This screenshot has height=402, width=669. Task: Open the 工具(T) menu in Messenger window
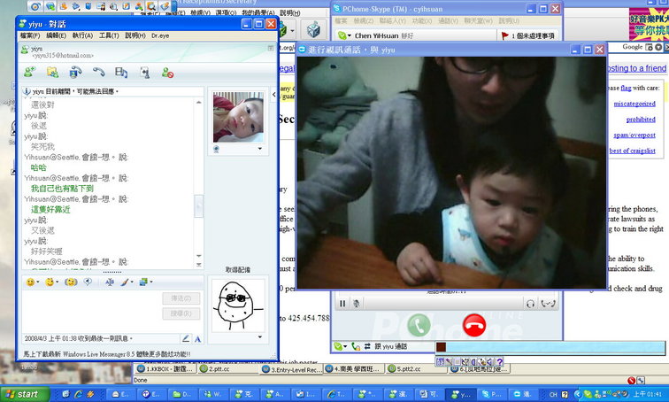point(109,35)
